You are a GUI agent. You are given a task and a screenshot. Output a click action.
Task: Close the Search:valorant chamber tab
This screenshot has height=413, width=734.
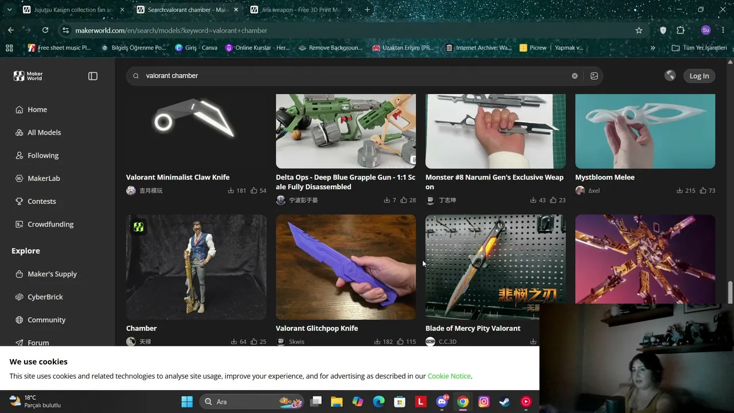pos(236,10)
